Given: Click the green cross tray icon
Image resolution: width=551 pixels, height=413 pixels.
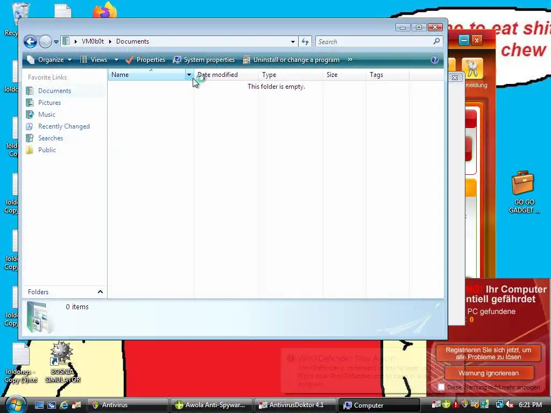Looking at the screenshot, I should coord(446,404).
